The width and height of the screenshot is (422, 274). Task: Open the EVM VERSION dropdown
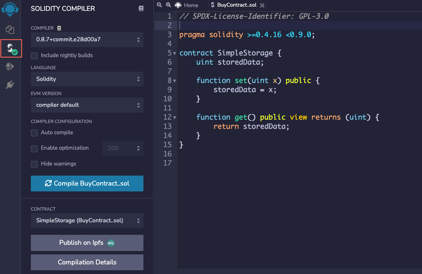coord(87,105)
